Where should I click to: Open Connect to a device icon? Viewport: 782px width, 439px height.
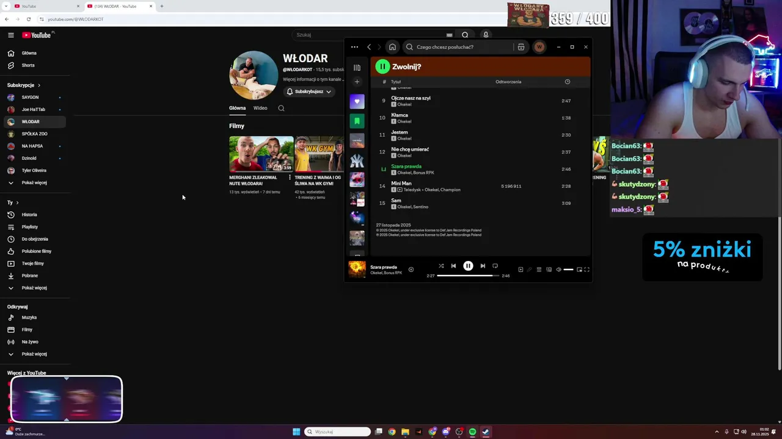click(x=549, y=269)
